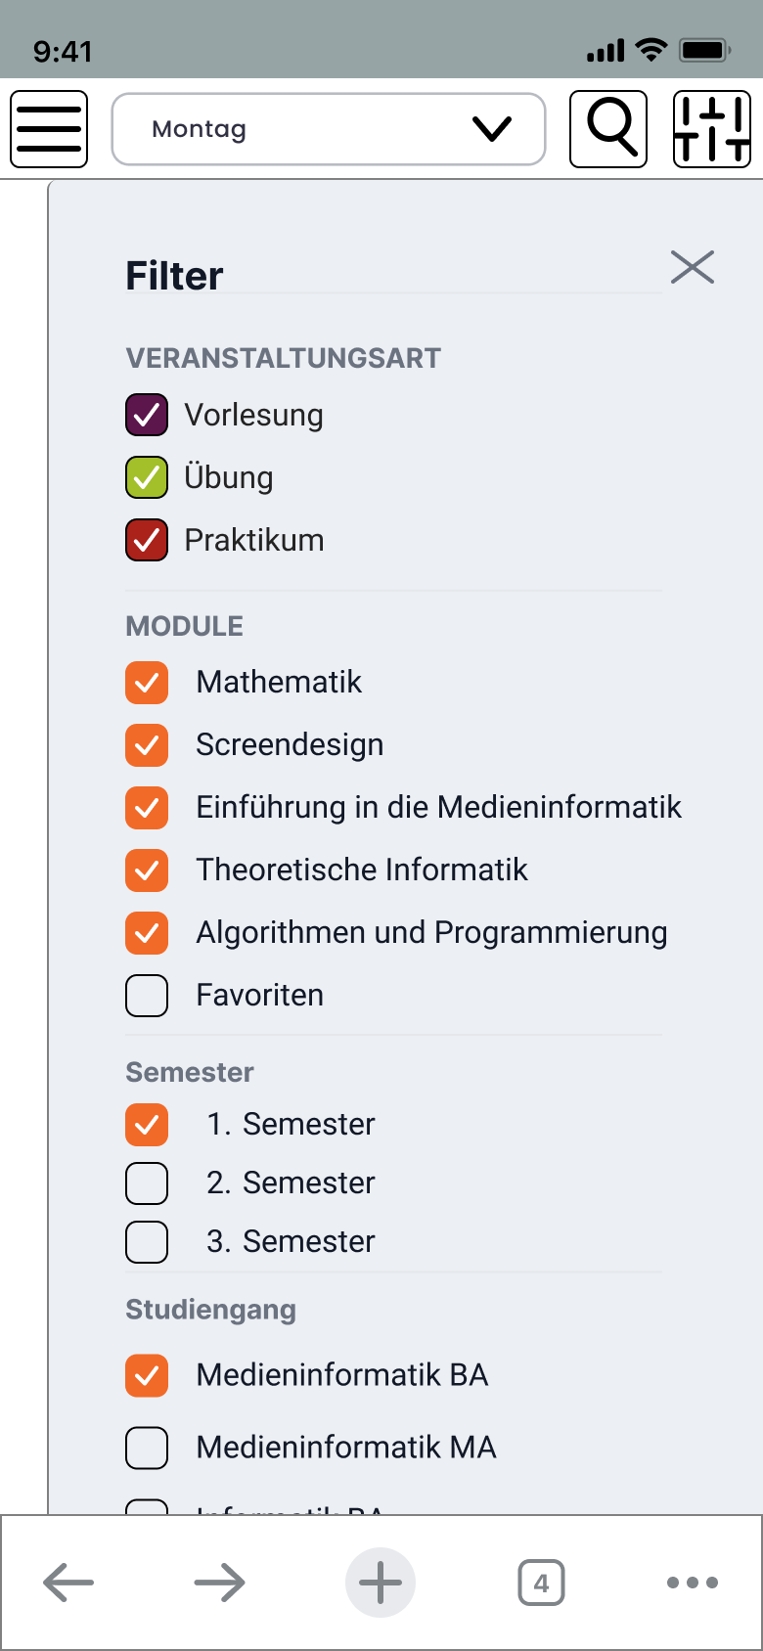Image resolution: width=763 pixels, height=1651 pixels.
Task: Open the Montag day dropdown
Action: tap(329, 129)
